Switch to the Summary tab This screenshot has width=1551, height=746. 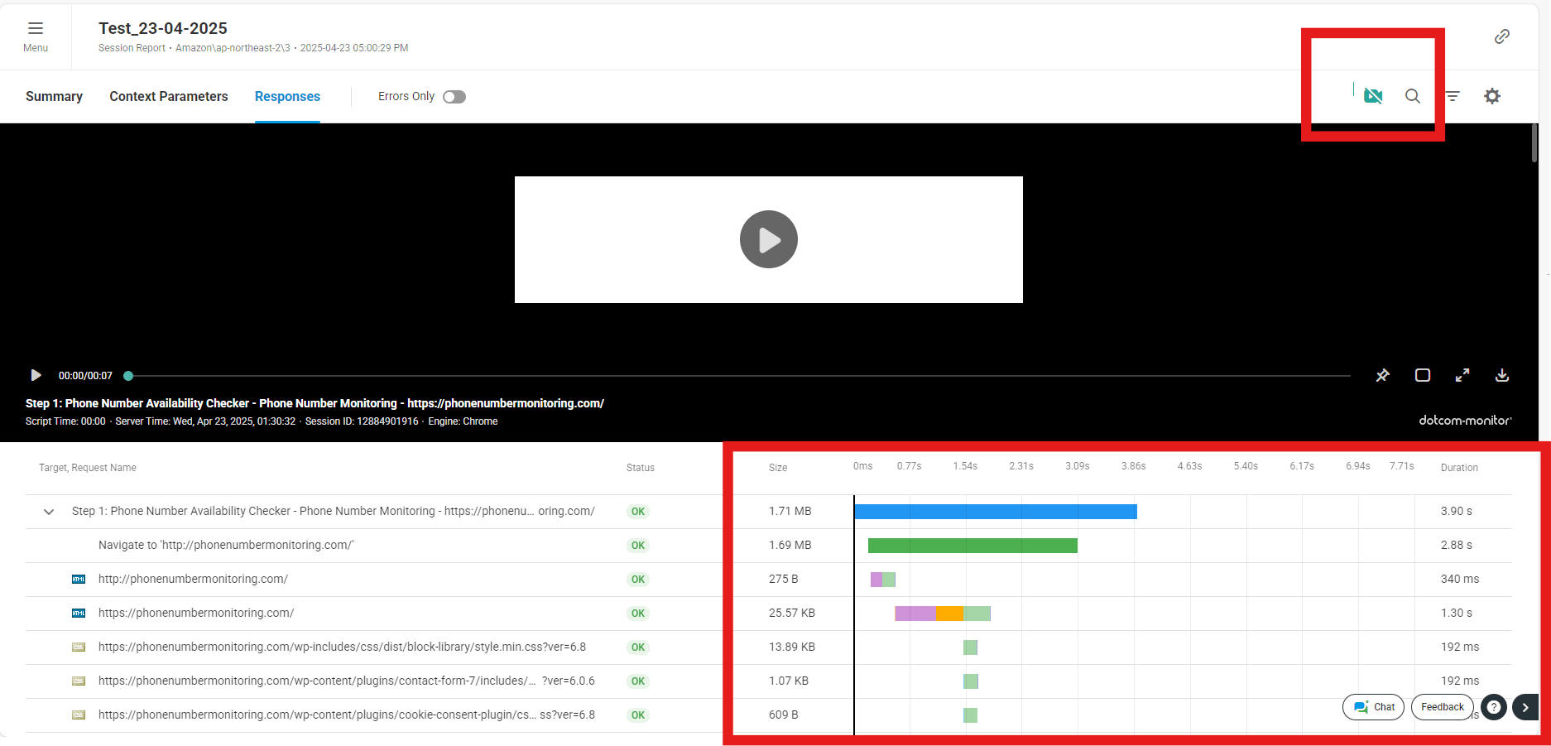tap(54, 96)
